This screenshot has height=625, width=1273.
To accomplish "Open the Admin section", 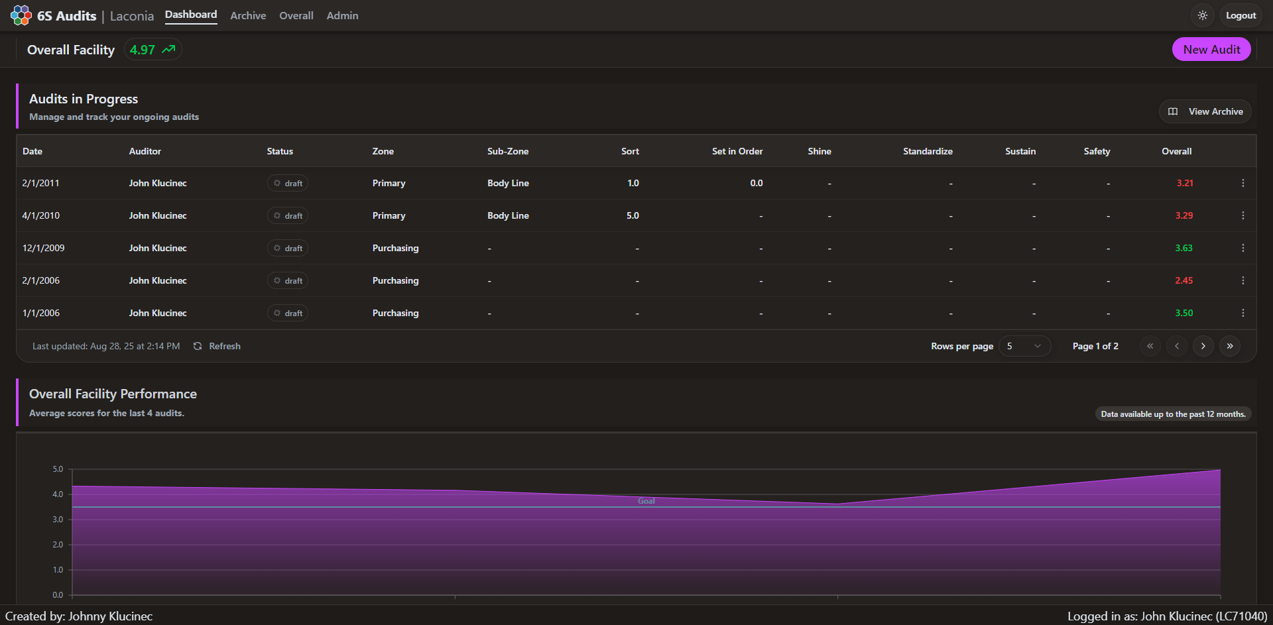I will pos(341,15).
